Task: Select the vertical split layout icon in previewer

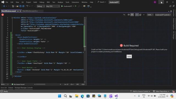Action: point(132,15)
